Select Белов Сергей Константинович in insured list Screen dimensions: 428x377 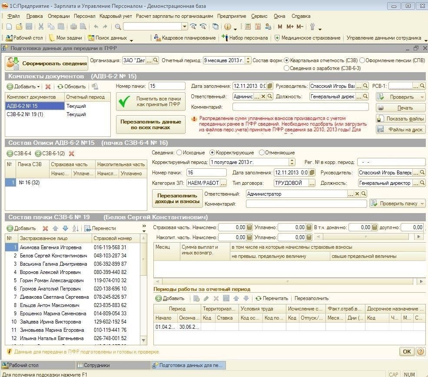73,256
